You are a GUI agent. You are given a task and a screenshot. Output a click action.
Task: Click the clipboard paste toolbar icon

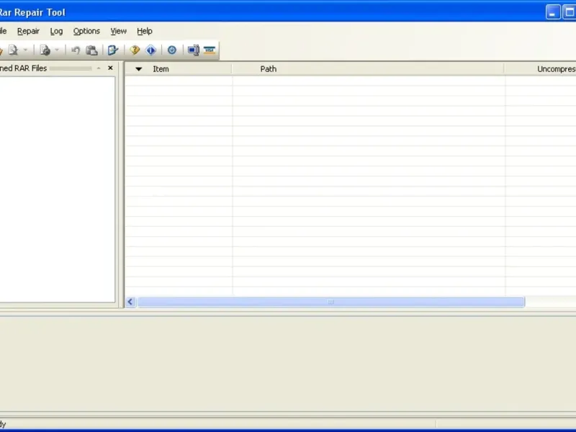click(91, 50)
